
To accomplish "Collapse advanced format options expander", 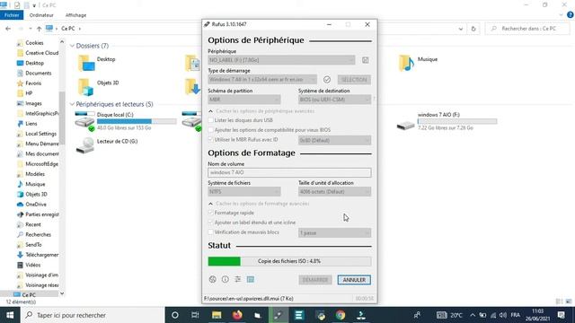I will click(x=210, y=204).
